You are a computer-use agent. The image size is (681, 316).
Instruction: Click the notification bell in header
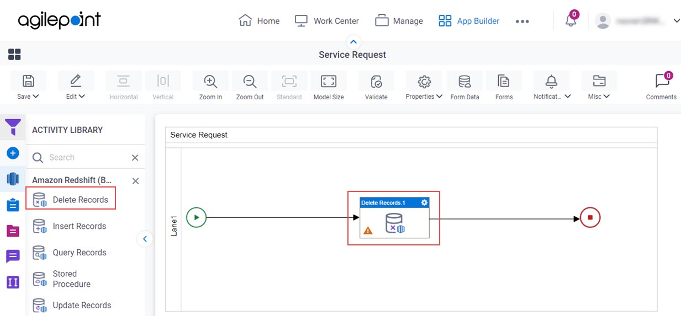pos(571,21)
